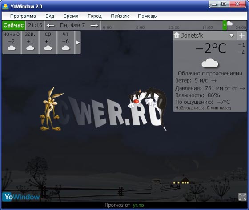Open the Помощь menu
This screenshot has height=210, width=249.
point(147,16)
